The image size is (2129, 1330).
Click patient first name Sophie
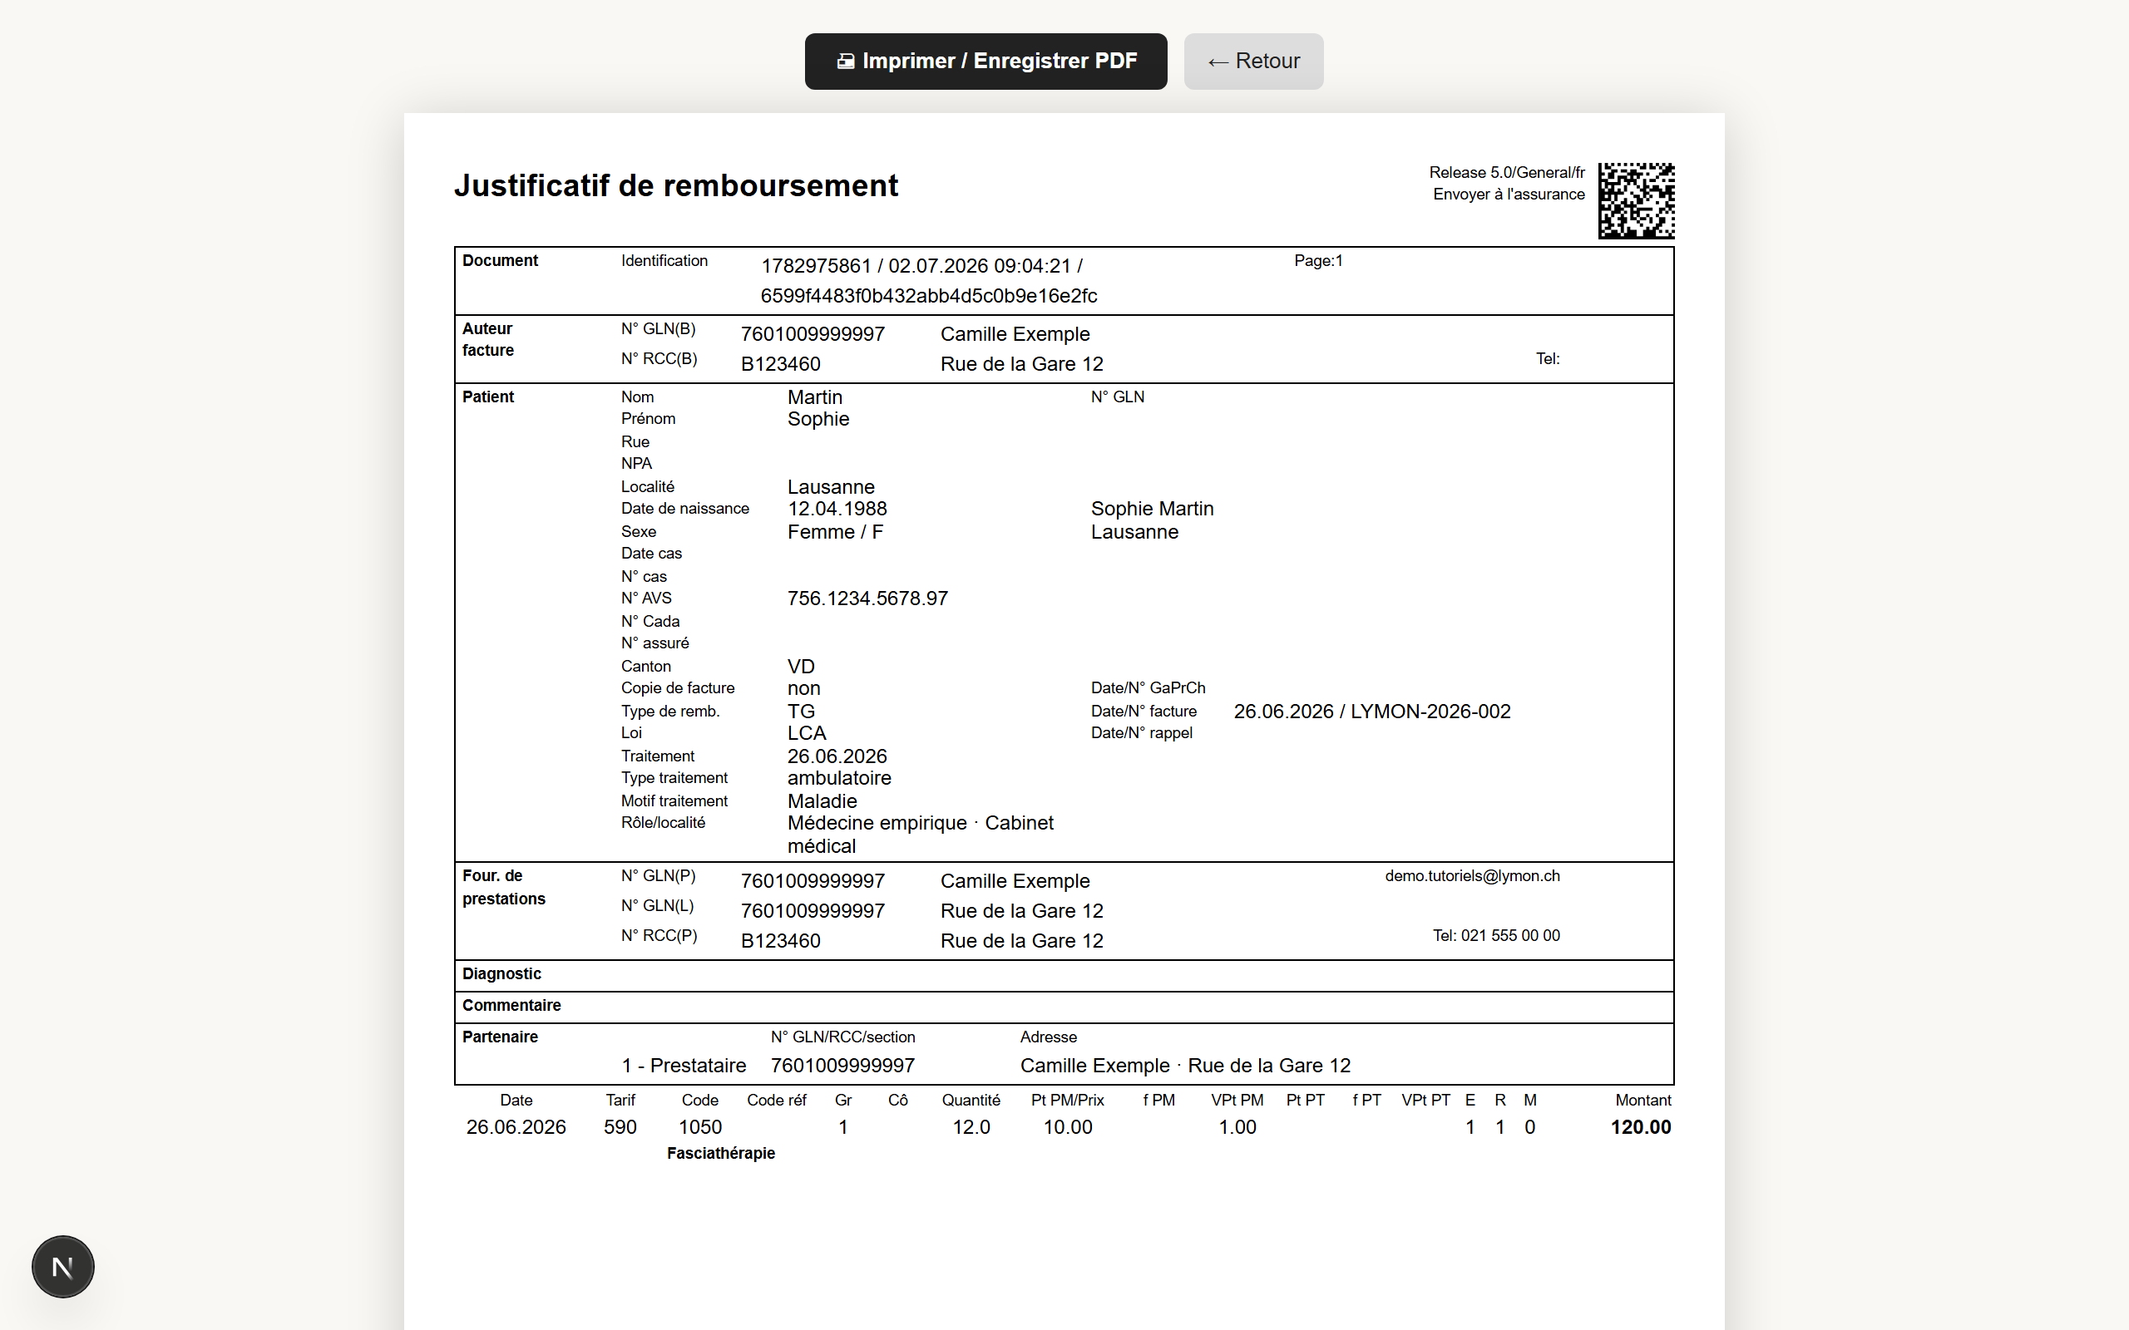coord(818,419)
